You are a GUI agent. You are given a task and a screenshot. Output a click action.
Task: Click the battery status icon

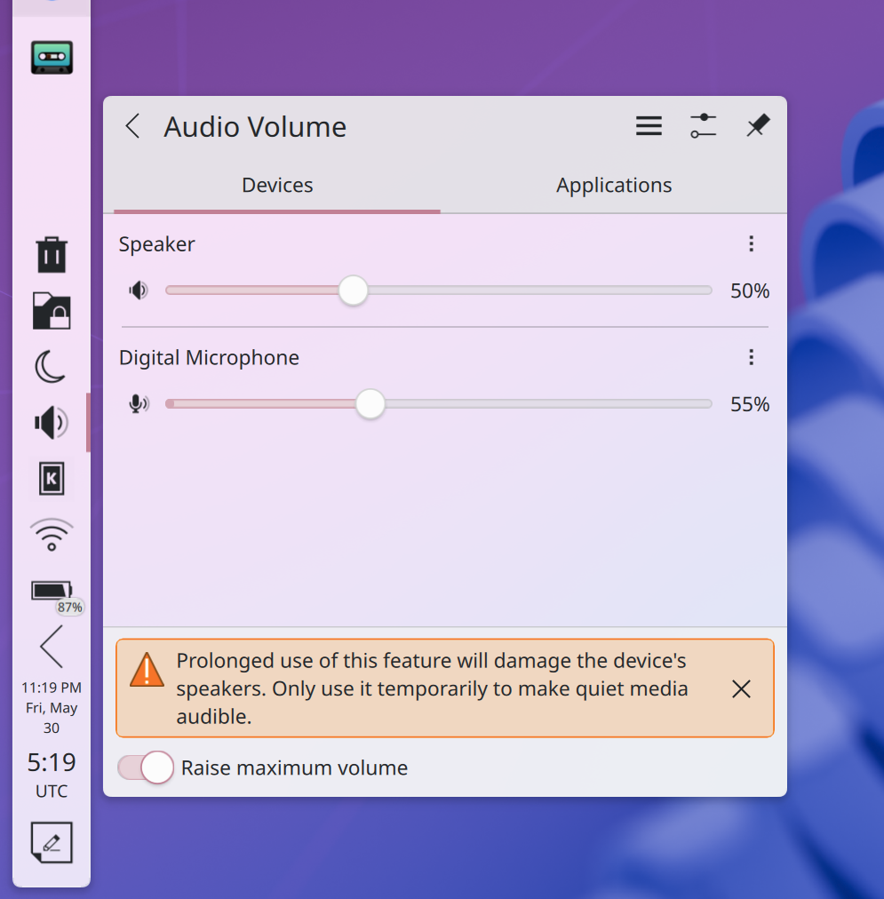tap(53, 591)
